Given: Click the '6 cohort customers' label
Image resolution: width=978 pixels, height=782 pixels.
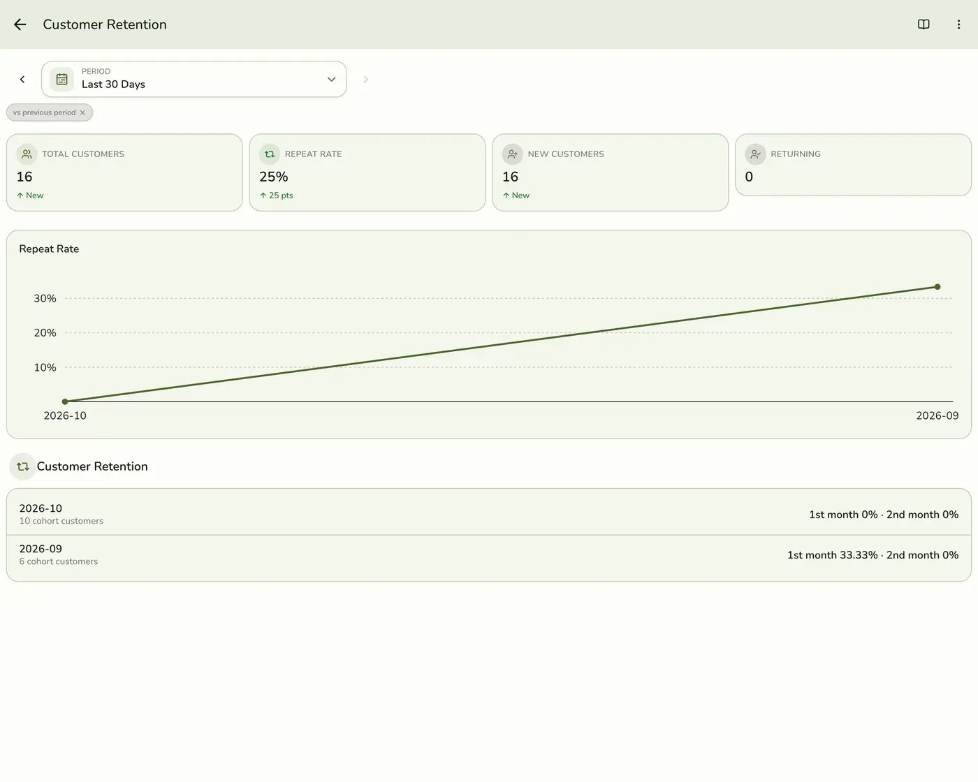Looking at the screenshot, I should pyautogui.click(x=59, y=561).
